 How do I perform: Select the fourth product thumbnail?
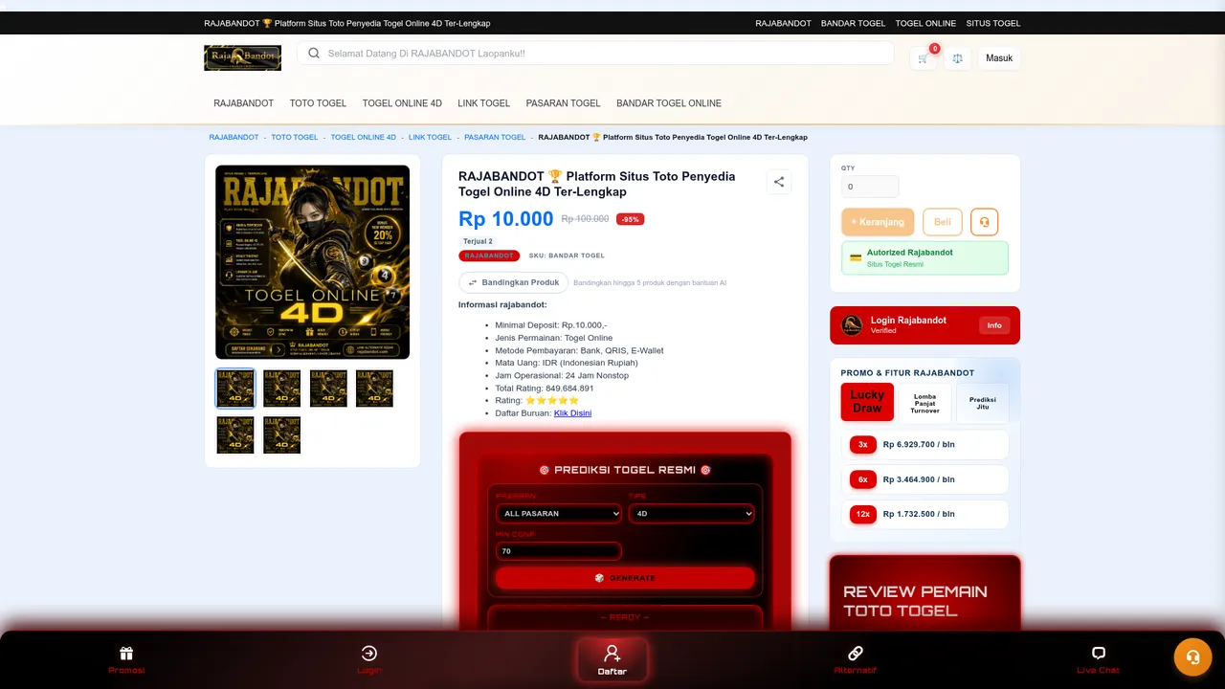(374, 389)
